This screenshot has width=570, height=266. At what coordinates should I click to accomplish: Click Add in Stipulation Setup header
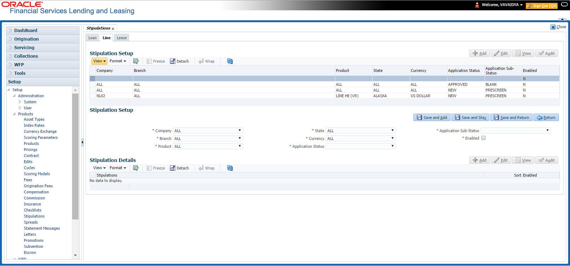tap(480, 53)
